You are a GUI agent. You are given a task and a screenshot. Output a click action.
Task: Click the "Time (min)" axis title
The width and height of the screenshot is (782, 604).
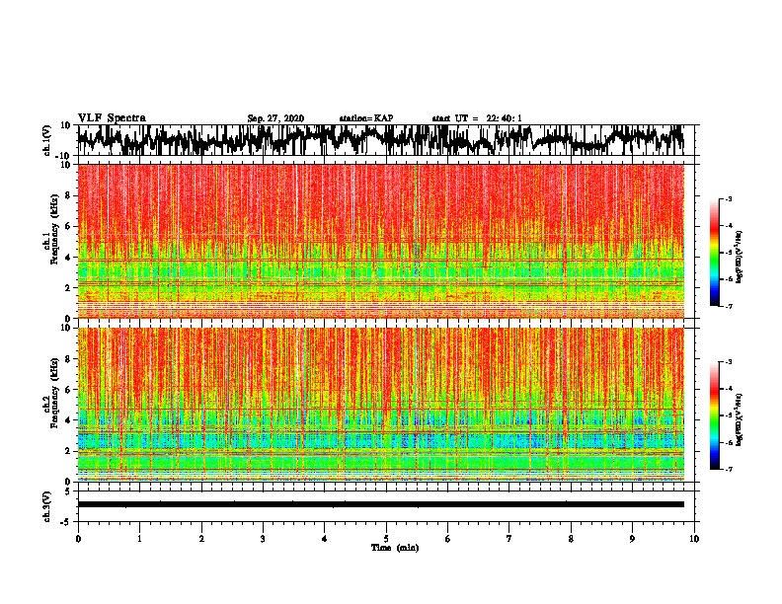(x=395, y=548)
